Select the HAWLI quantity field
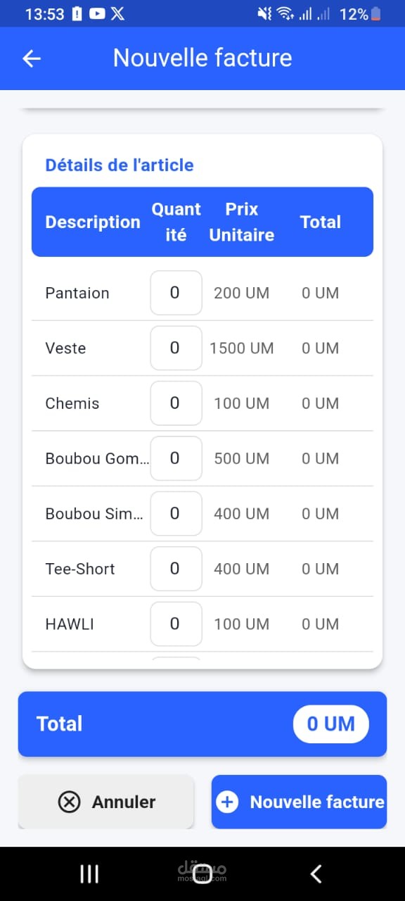This screenshot has height=901, width=405. (x=176, y=624)
